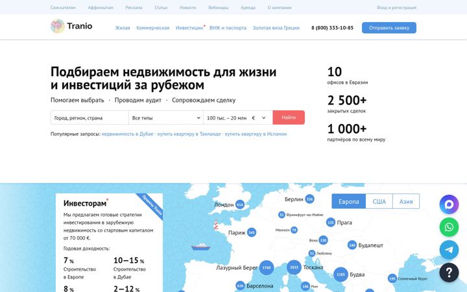Select Солнечный берег map marker
The height and width of the screenshot is (292, 467).
[392, 278]
